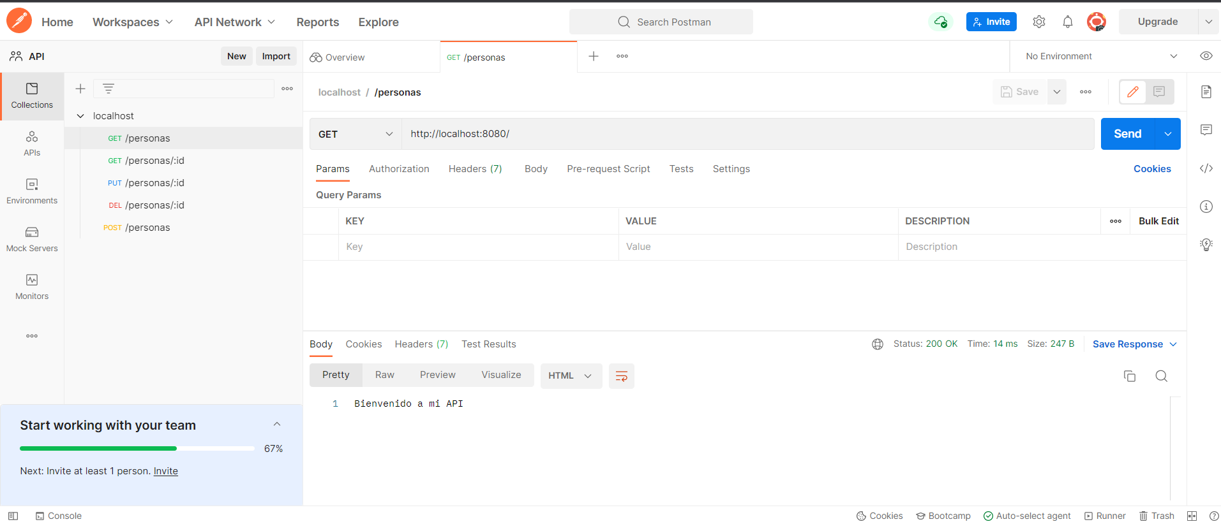The height and width of the screenshot is (524, 1221).
Task: Open the Upgrade options arrow
Action: (x=1209, y=22)
